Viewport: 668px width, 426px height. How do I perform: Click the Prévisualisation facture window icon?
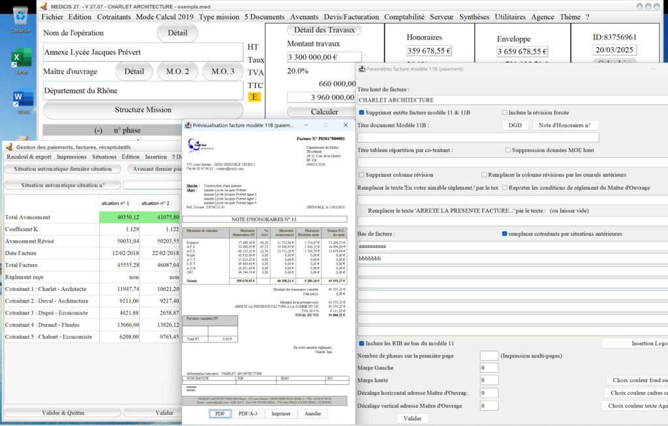(x=188, y=125)
